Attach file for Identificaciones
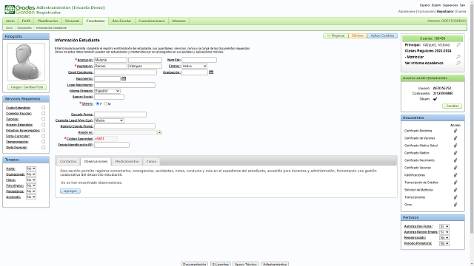 455,175
